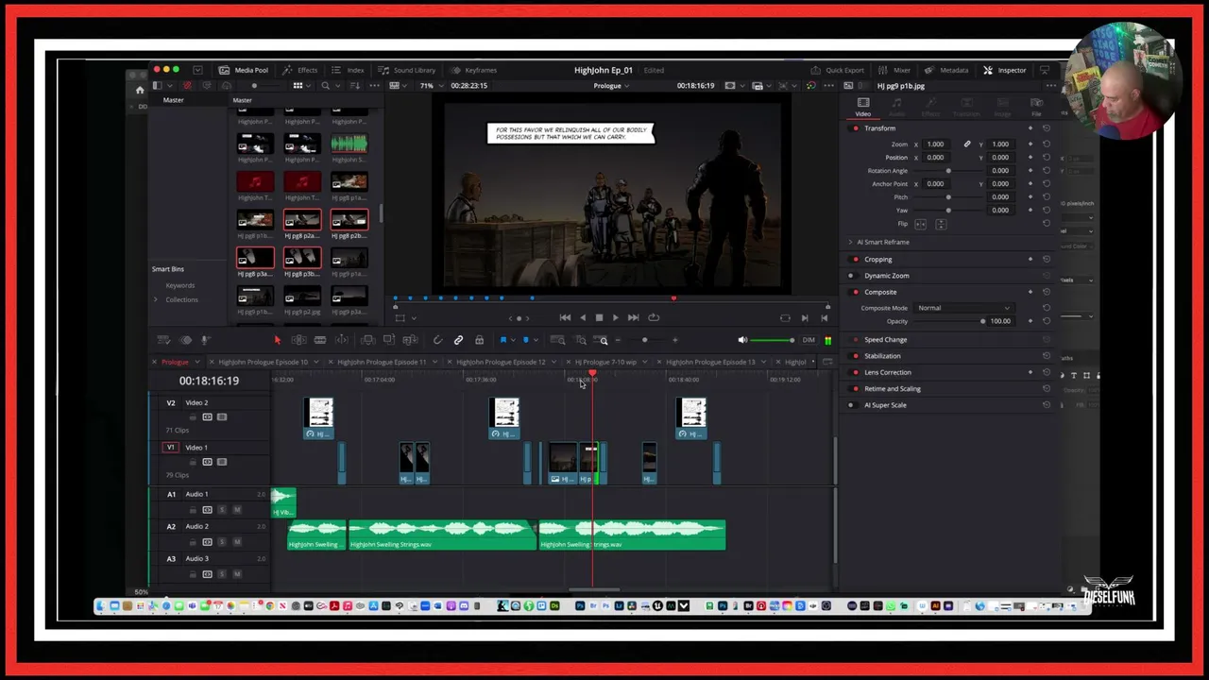Viewport: 1209px width, 680px height.
Task: Open the Media Pool panel
Action: pos(244,70)
